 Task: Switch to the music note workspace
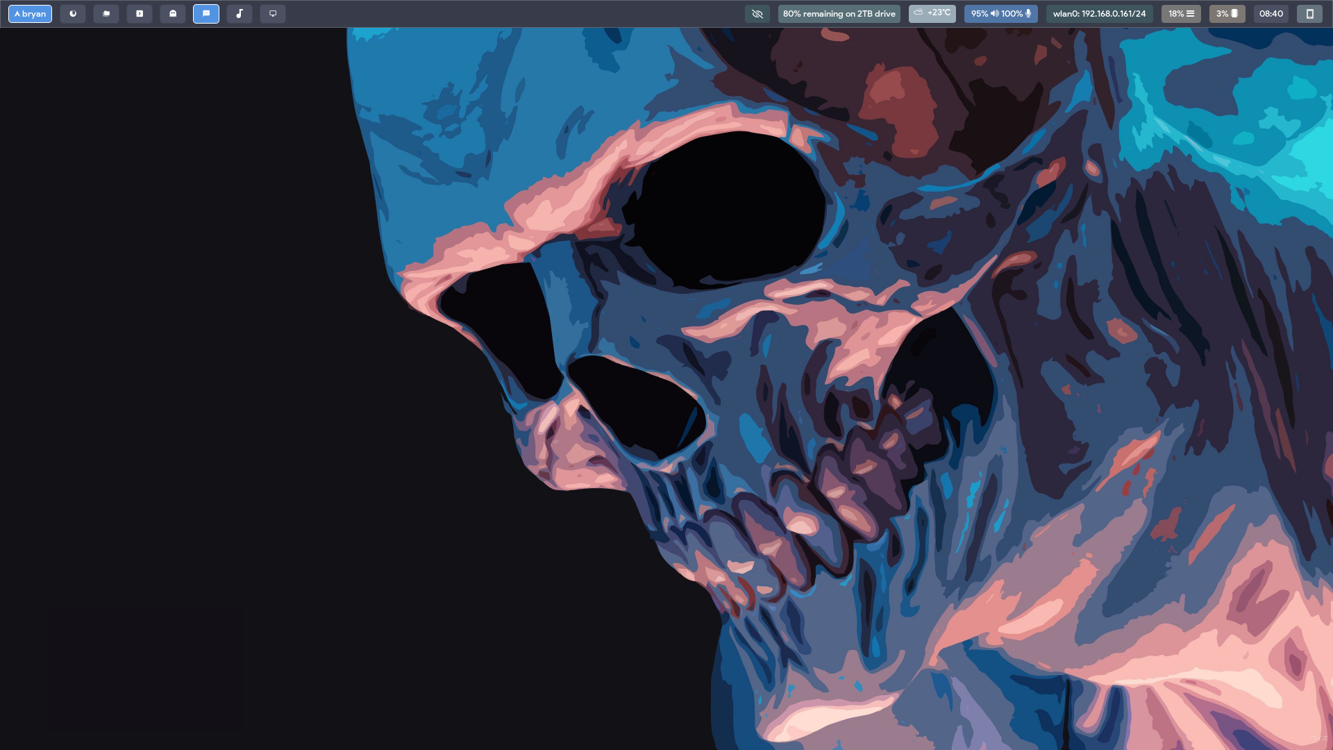pyautogui.click(x=240, y=14)
